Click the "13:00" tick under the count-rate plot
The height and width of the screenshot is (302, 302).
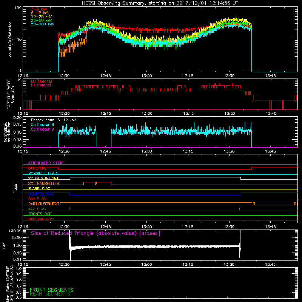tap(147, 76)
